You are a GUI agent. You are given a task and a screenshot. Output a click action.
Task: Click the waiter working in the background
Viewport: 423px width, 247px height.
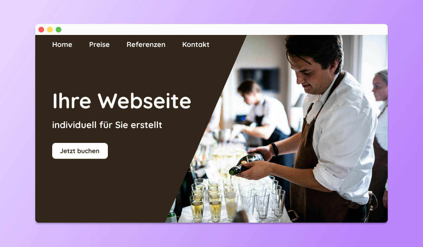263,116
